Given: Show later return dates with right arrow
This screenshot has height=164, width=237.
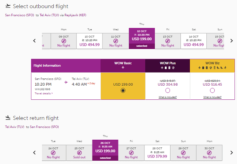Looking at the screenshot, I should [232, 152].
